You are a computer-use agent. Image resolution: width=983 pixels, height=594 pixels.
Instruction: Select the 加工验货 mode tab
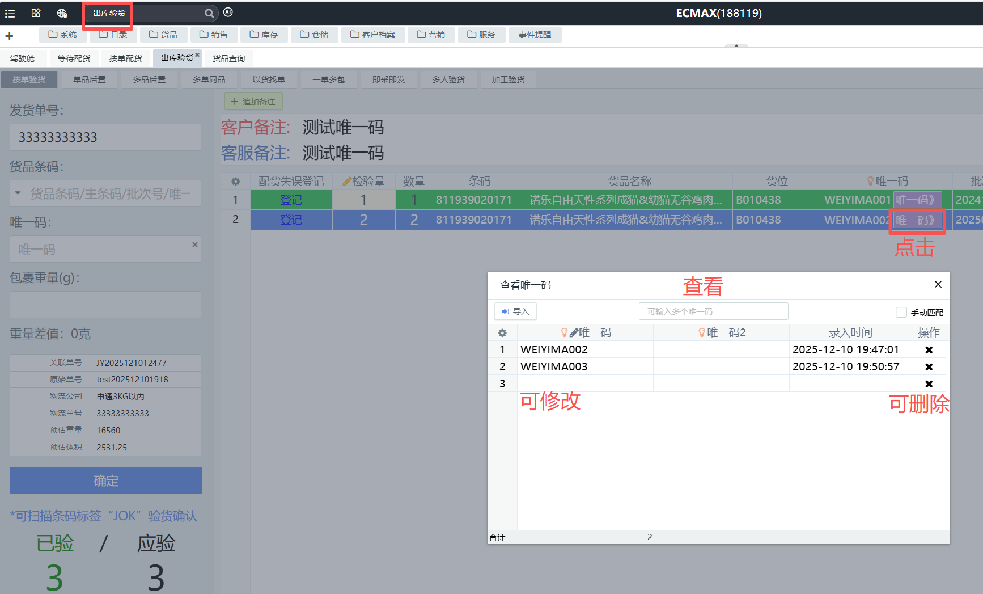tap(509, 79)
